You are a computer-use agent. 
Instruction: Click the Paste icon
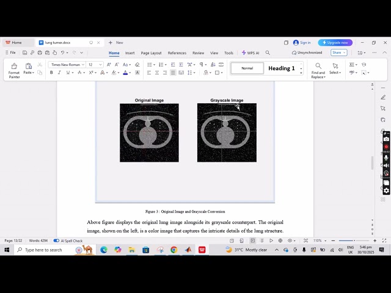(29, 66)
